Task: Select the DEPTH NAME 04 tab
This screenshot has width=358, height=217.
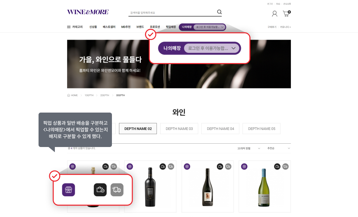Action: (x=221, y=129)
